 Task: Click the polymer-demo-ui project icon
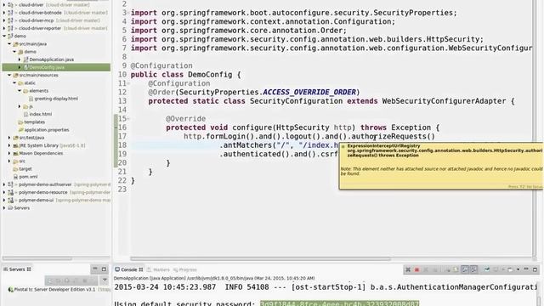point(11,201)
